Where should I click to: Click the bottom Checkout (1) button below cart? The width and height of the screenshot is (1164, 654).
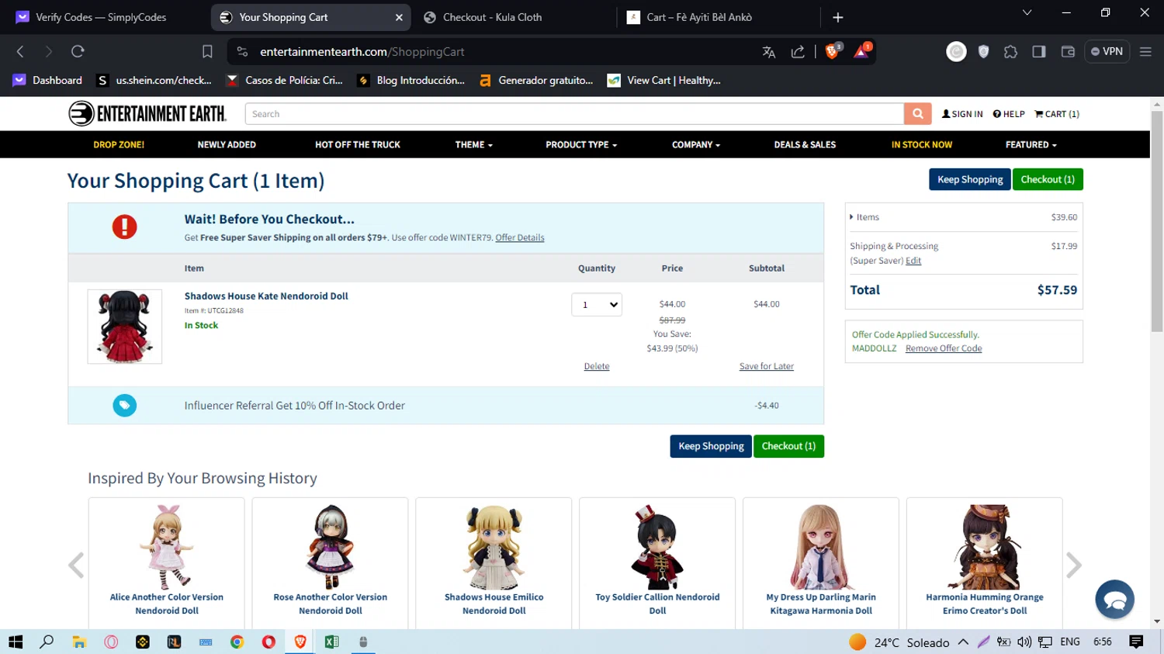788,446
